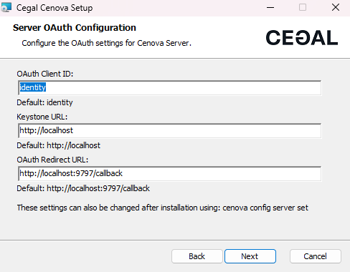Continue the installation with Next

click(x=250, y=256)
